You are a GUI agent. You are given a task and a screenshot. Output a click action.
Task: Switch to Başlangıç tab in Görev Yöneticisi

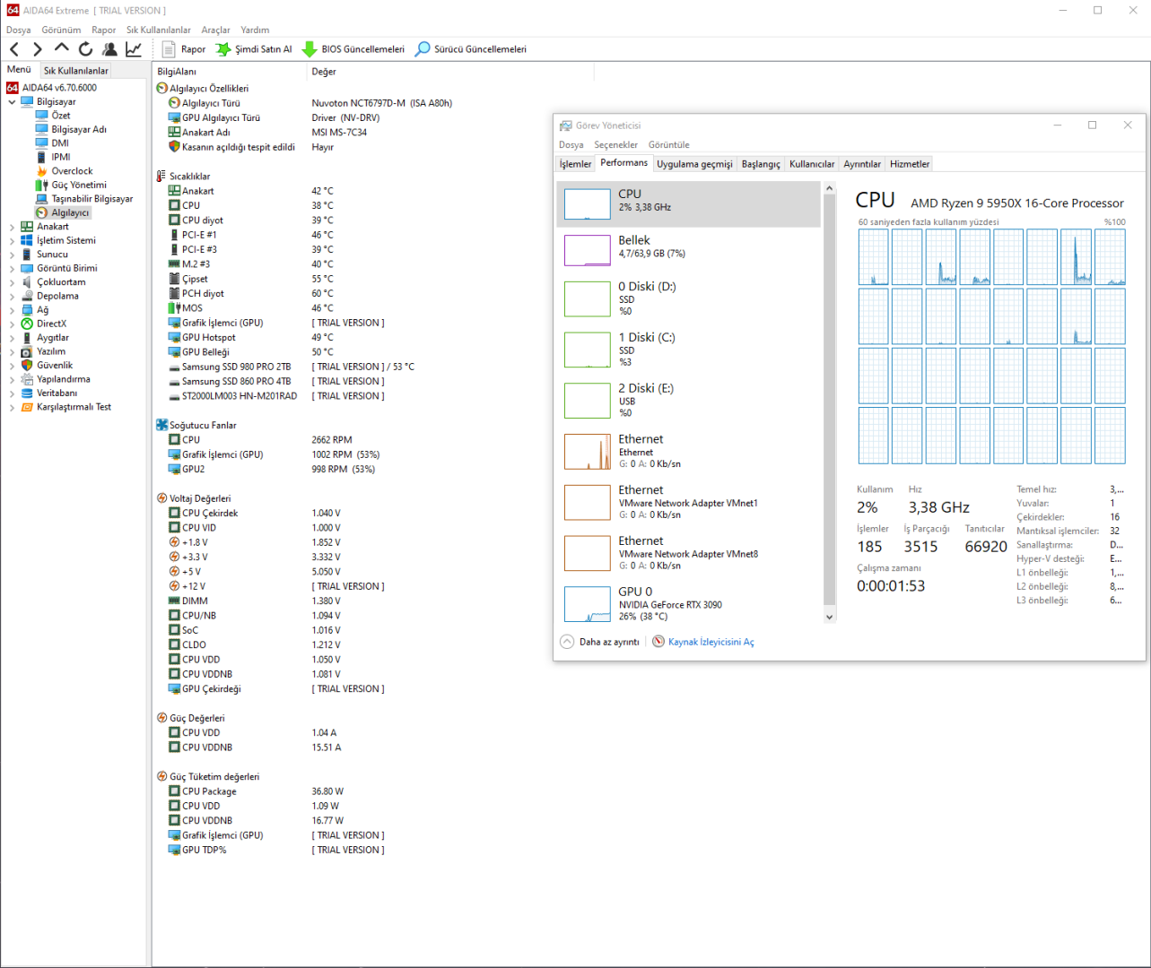tap(761, 164)
